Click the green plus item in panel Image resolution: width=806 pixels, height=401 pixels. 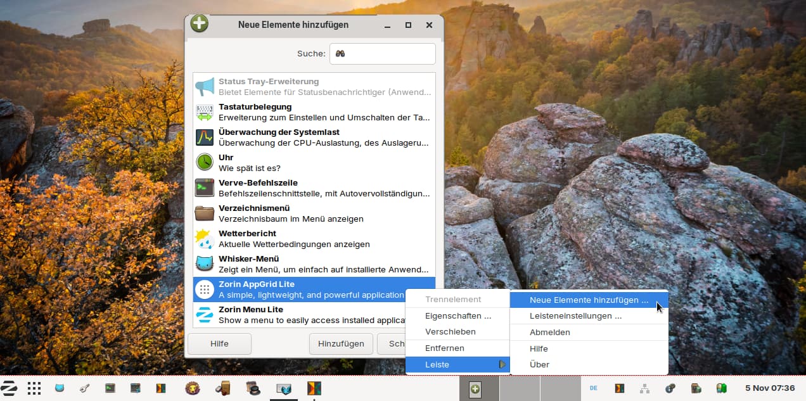[475, 390]
